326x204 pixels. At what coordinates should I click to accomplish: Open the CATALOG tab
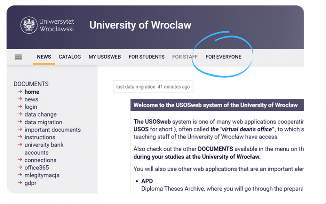tap(70, 57)
